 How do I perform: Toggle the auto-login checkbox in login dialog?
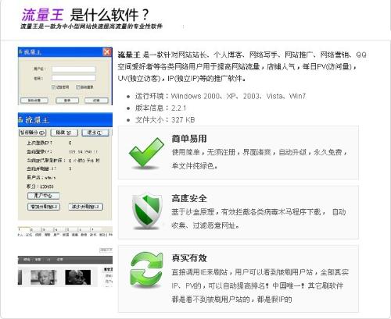[x=77, y=87]
